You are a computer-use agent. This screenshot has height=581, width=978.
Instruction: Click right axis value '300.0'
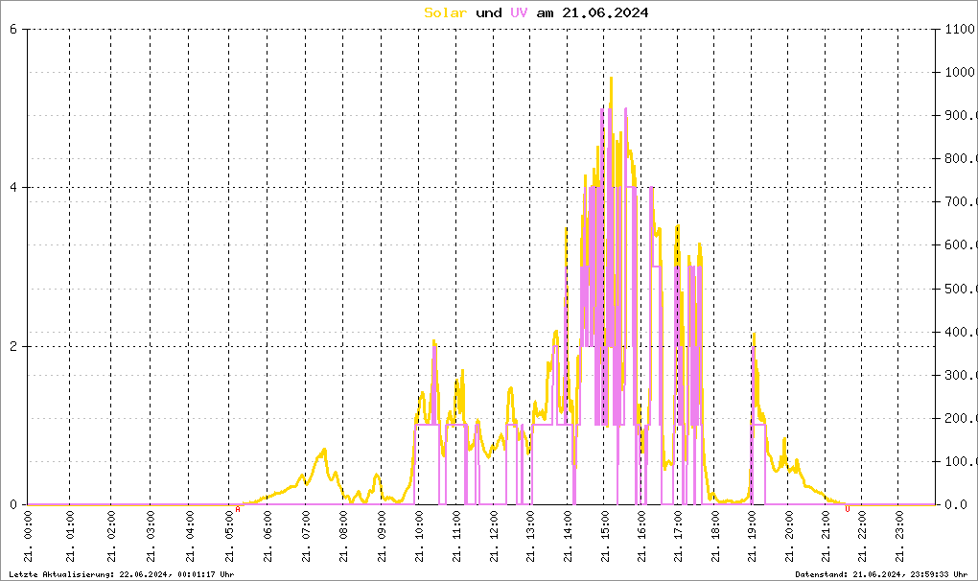(961, 375)
